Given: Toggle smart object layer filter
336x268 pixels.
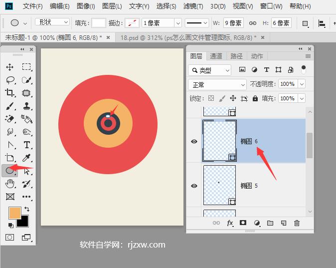Looking at the screenshot, I should point(291,69).
